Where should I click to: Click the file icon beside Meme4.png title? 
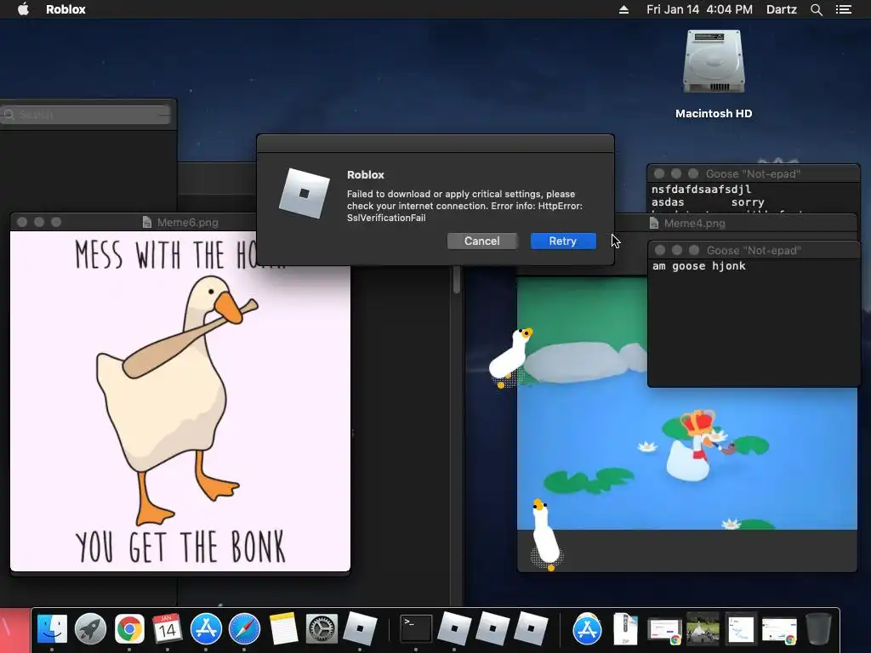(x=654, y=224)
